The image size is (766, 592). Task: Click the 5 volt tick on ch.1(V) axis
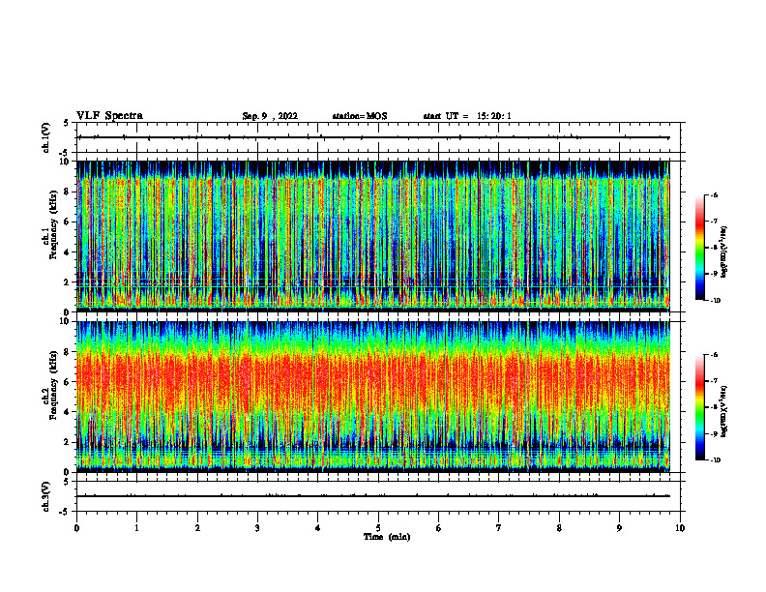point(68,124)
